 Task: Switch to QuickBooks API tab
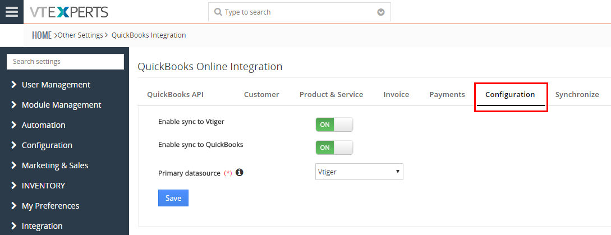(x=175, y=94)
